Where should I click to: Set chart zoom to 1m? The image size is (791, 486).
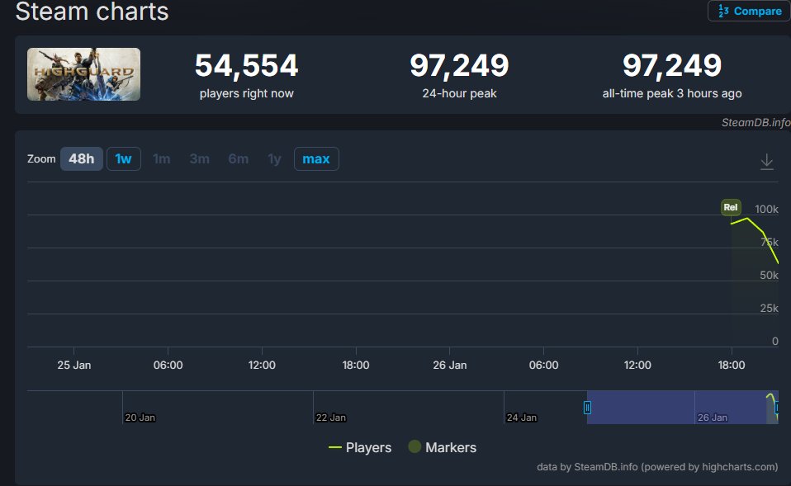coord(162,158)
